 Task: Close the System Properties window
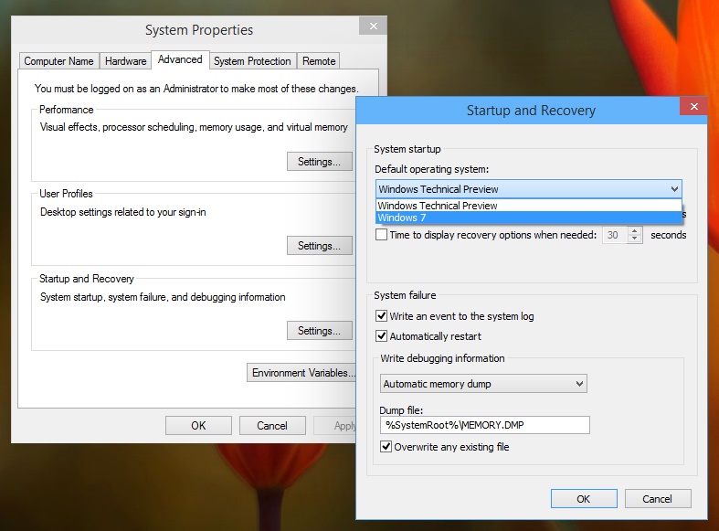click(373, 27)
